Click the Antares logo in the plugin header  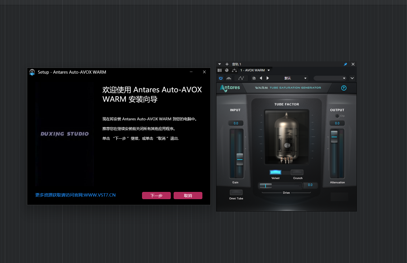point(230,88)
